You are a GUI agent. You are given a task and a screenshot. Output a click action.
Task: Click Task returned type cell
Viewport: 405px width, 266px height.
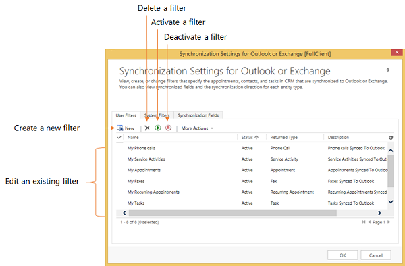coord(275,203)
